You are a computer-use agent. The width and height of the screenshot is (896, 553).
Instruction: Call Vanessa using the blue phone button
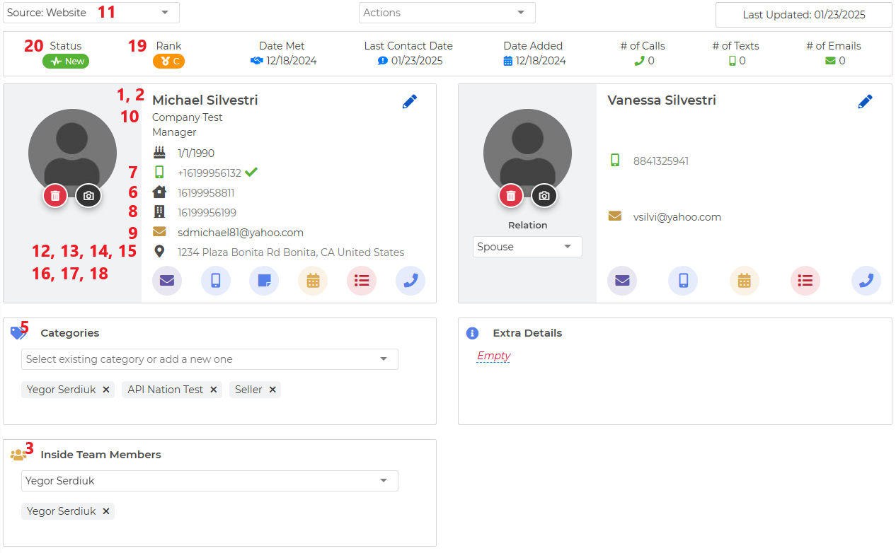click(x=866, y=280)
